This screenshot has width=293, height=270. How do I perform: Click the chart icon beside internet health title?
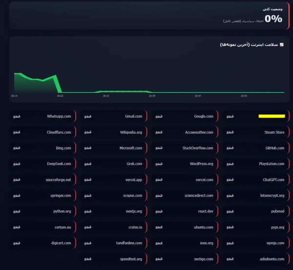click(282, 44)
